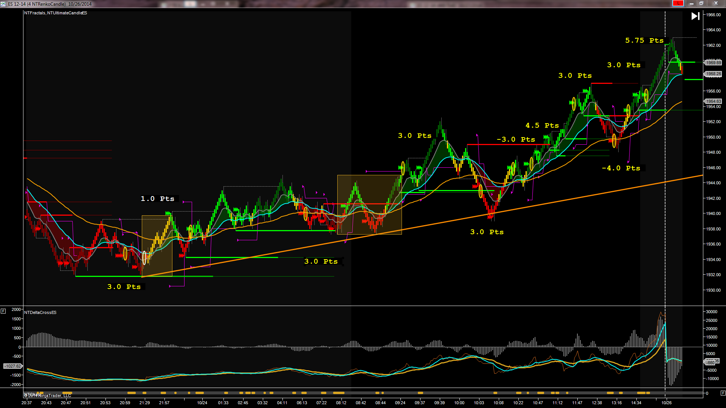Click the 1954.63 price marker tag
This screenshot has height=408, width=726.
coord(713,101)
